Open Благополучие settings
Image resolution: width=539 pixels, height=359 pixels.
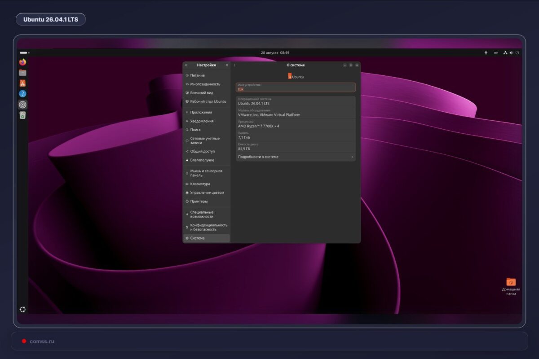tap(207, 160)
